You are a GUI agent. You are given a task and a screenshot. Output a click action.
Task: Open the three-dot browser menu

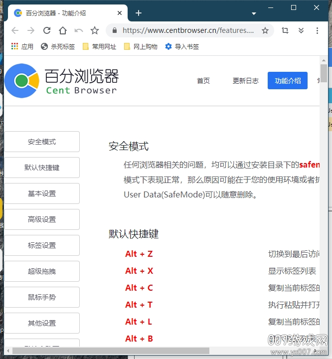(317, 30)
